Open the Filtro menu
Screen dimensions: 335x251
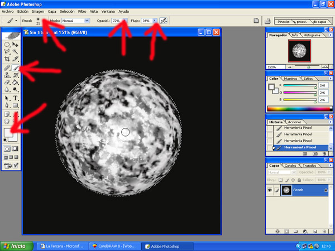point(82,12)
